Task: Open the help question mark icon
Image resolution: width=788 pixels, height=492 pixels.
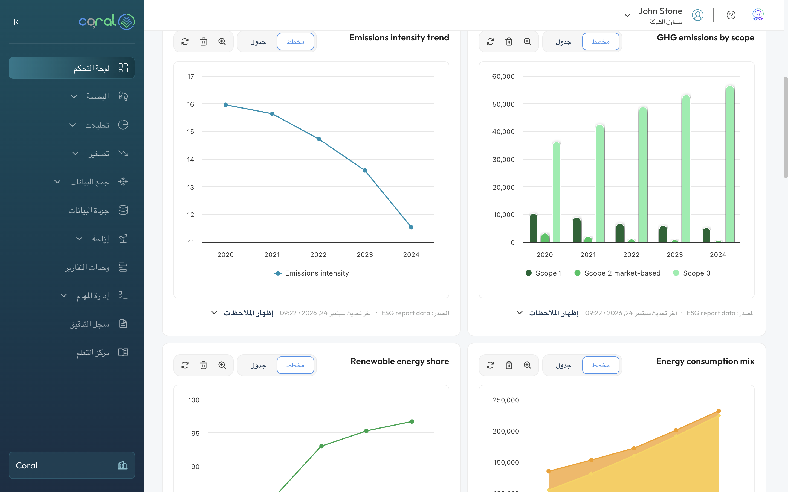Action: [x=731, y=15]
